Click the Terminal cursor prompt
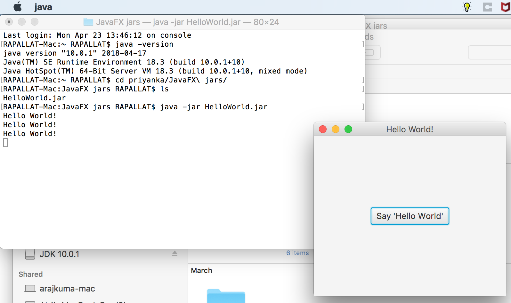 point(5,143)
